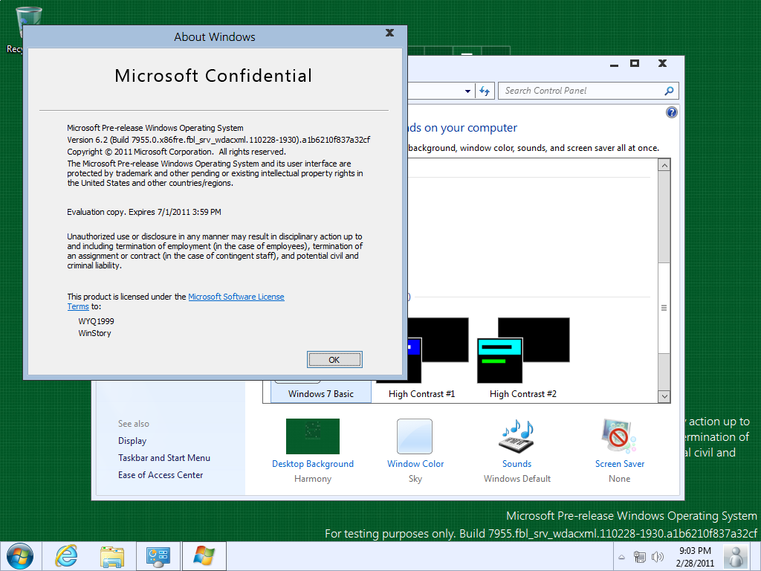Open Ease of Access Center link
The height and width of the screenshot is (571, 761).
click(x=161, y=475)
